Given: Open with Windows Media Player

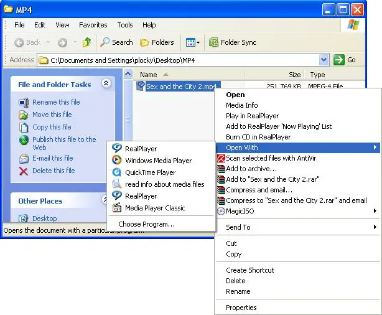Looking at the screenshot, I should [x=161, y=161].
